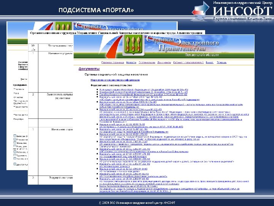The width and height of the screenshot is (274, 206).
Task: Go to the Организации navigation link
Action: [x=147, y=63]
